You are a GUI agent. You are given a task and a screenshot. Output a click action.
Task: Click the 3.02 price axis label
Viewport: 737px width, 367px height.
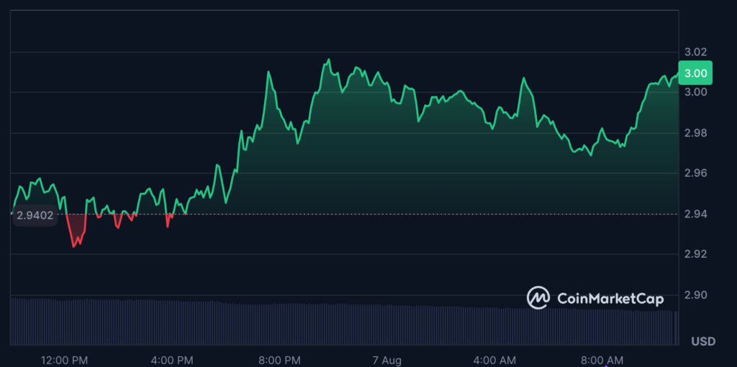[x=695, y=52]
